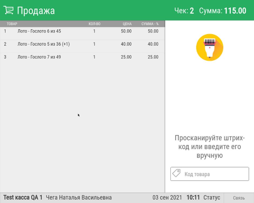Click the СУММА - % column header
This screenshot has height=203, width=254.
tap(150, 24)
